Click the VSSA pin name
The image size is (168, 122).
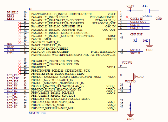click(112, 77)
